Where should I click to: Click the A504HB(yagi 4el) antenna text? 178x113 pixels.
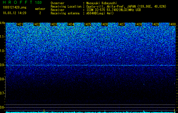[100, 13]
